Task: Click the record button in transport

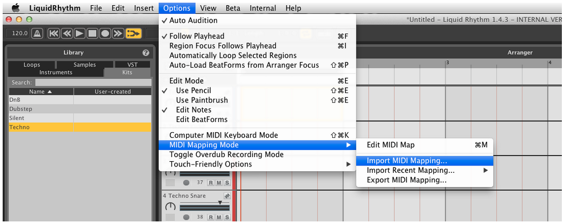Action: pos(105,34)
